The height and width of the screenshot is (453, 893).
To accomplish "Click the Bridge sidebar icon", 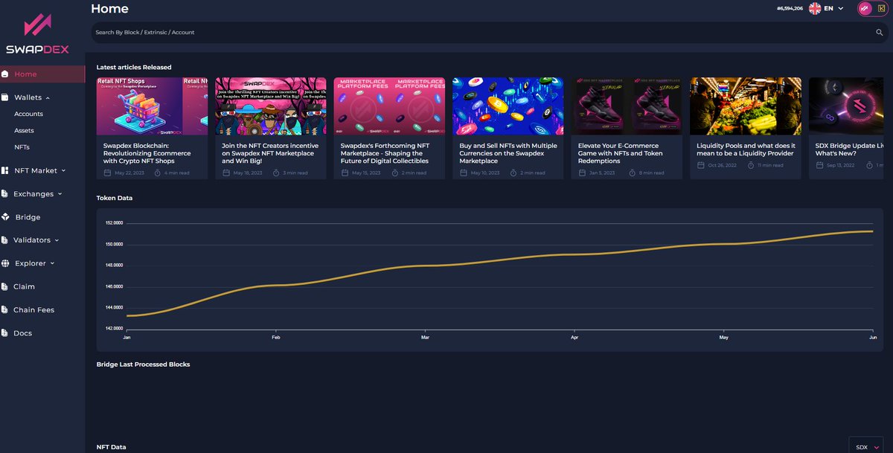I will coord(5,217).
